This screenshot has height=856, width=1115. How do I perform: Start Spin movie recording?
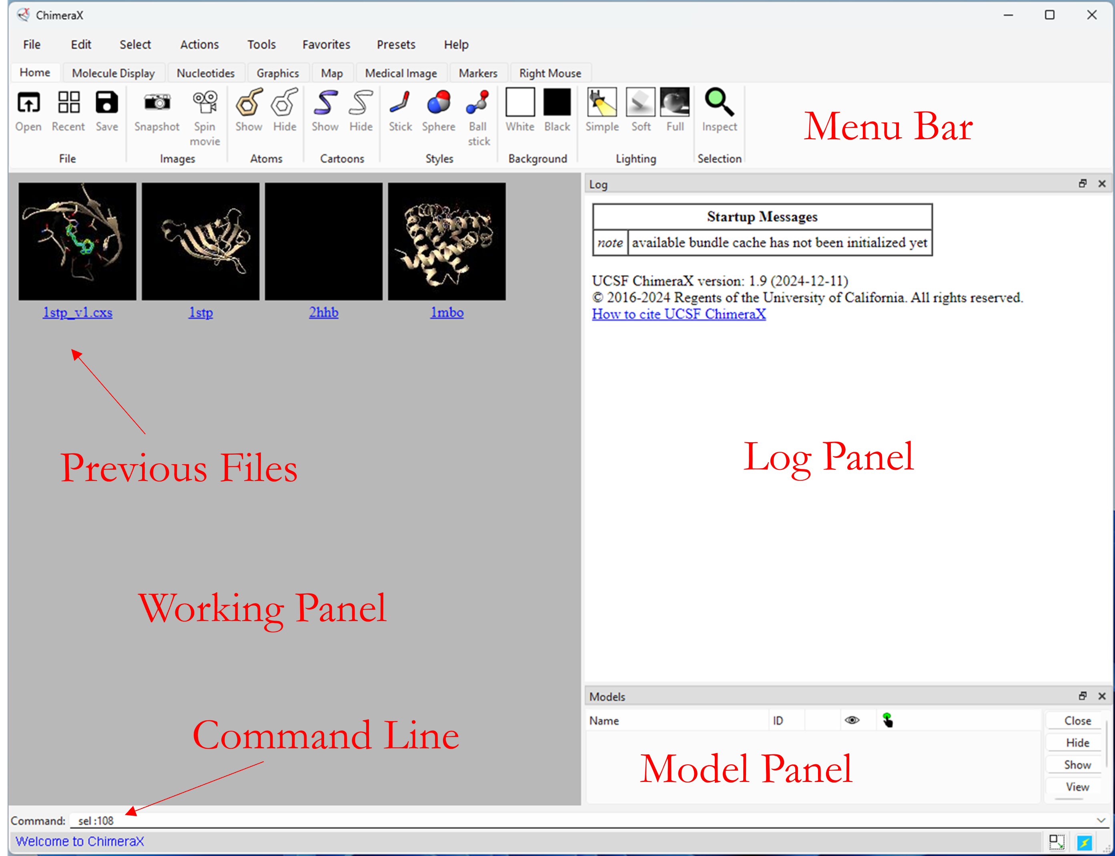pyautogui.click(x=205, y=103)
